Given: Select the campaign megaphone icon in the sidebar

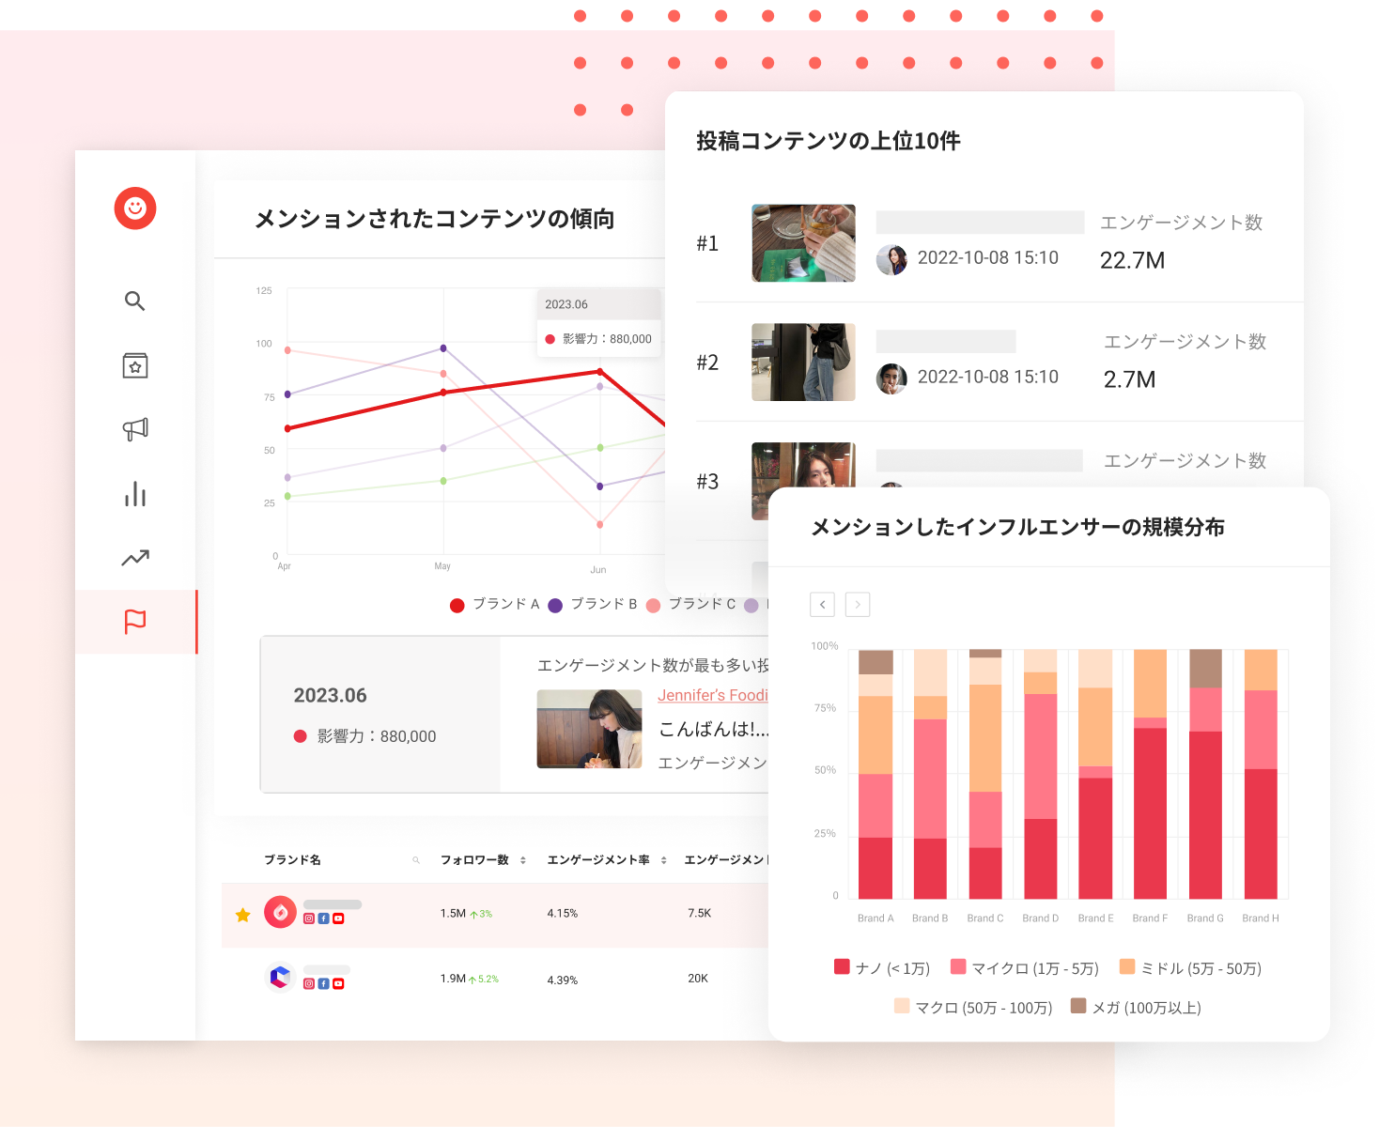Looking at the screenshot, I should pyautogui.click(x=135, y=429).
